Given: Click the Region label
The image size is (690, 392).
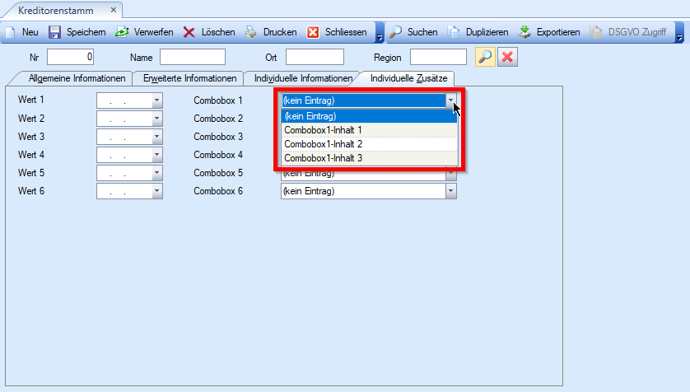Looking at the screenshot, I should (387, 58).
